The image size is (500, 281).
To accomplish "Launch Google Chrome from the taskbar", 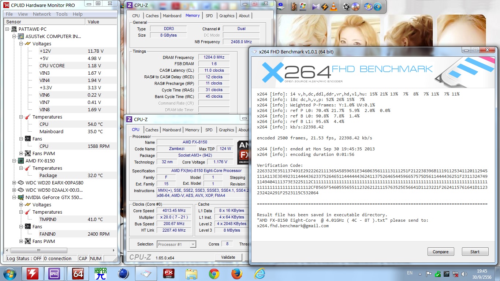I will coord(214,273).
